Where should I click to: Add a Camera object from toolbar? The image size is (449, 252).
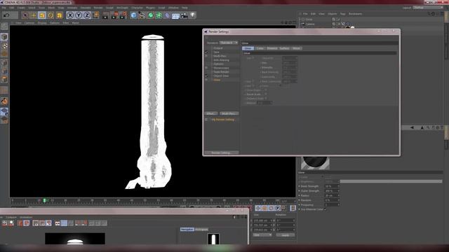click(184, 15)
